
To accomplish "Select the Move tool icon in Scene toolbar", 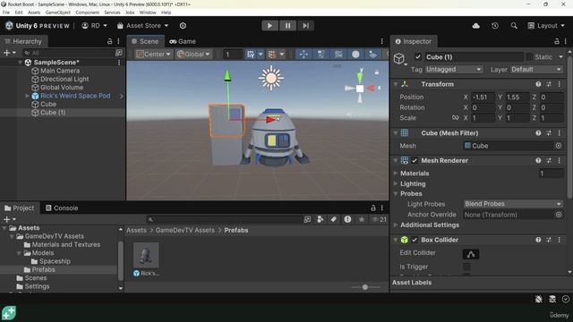I will pos(304,54).
